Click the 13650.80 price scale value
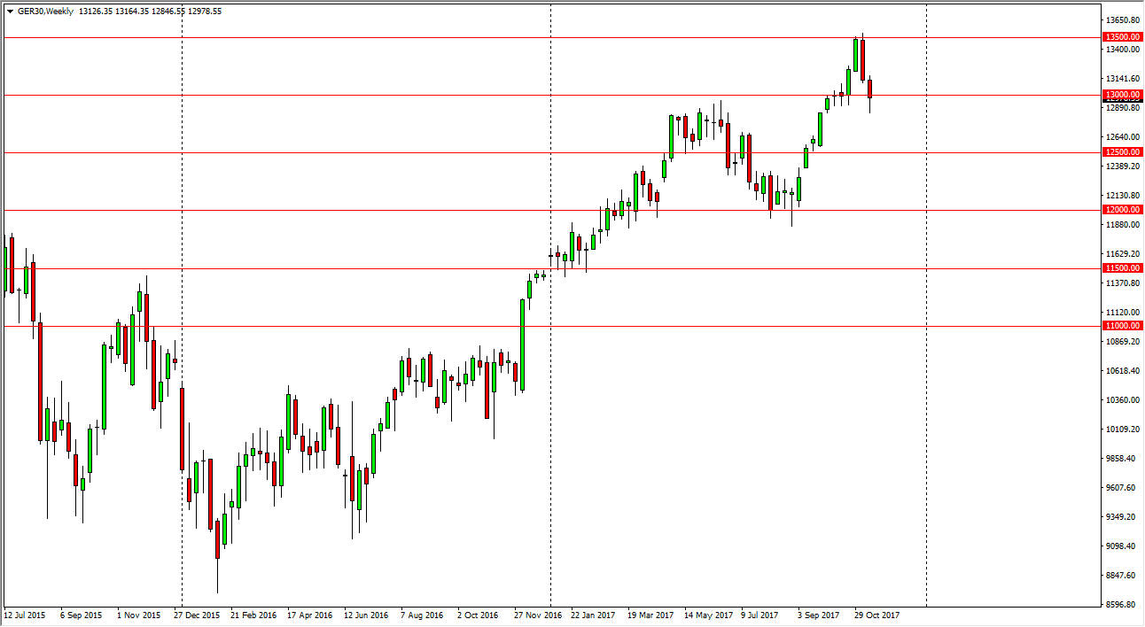1145x627 pixels. coord(1122,20)
